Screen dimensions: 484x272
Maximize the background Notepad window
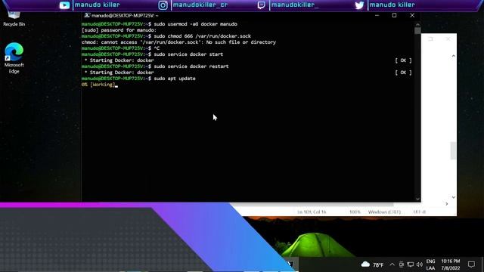(x=430, y=39)
